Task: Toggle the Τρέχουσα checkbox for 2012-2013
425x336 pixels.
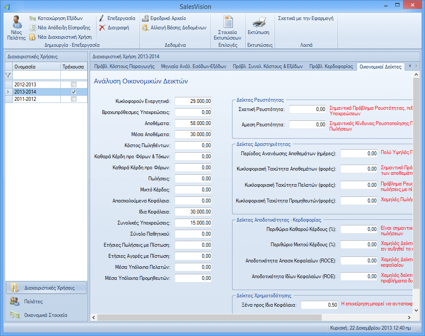Action: pyautogui.click(x=74, y=85)
